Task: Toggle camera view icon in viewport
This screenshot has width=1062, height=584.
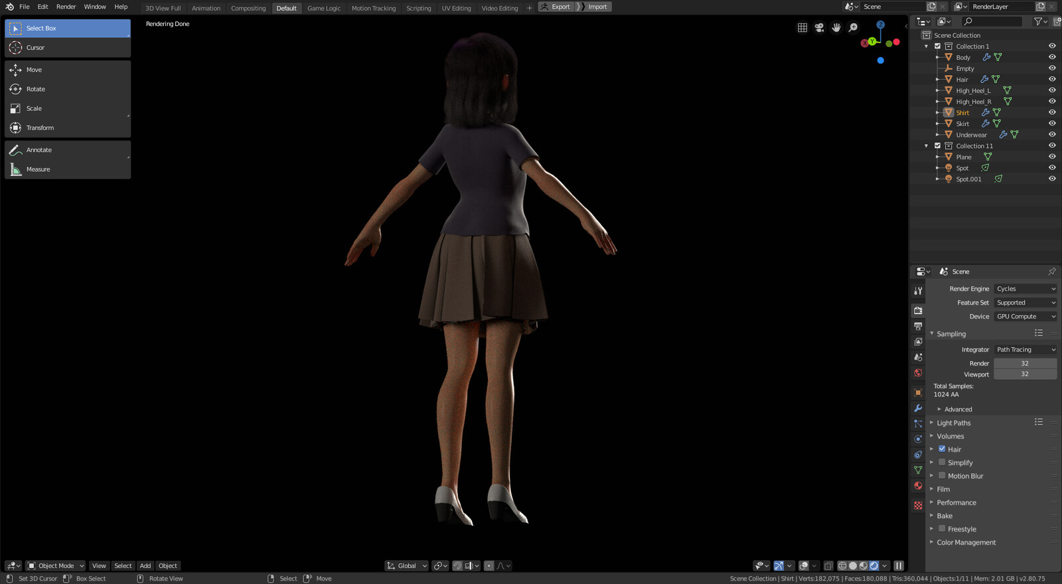Action: click(x=819, y=27)
